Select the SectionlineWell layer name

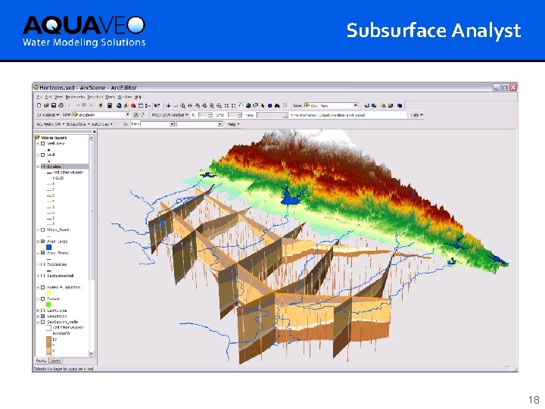click(x=60, y=276)
